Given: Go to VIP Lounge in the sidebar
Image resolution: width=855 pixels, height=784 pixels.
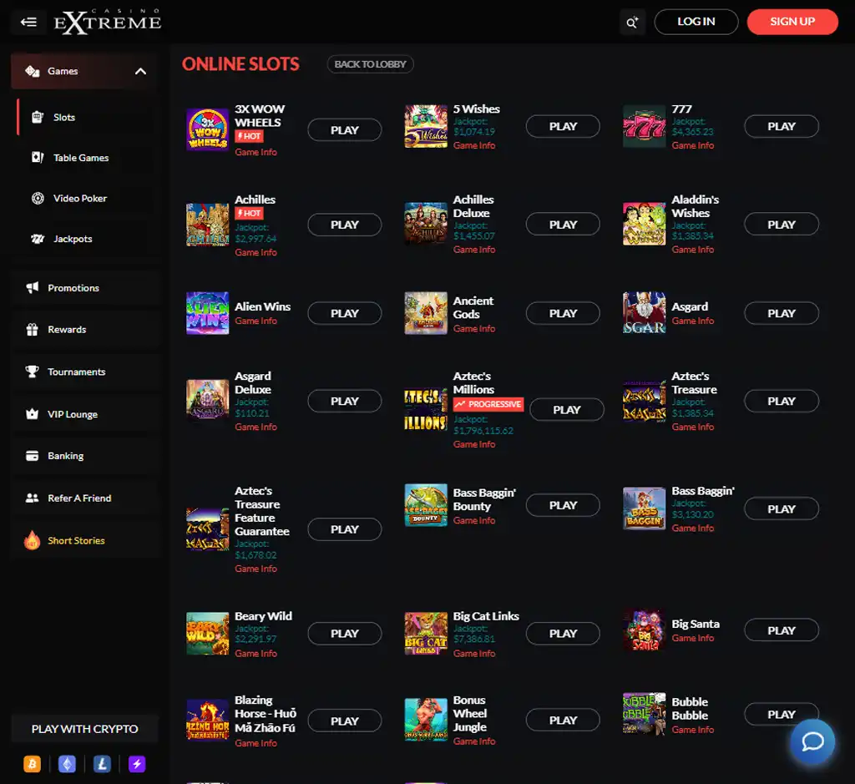Looking at the screenshot, I should tap(84, 414).
